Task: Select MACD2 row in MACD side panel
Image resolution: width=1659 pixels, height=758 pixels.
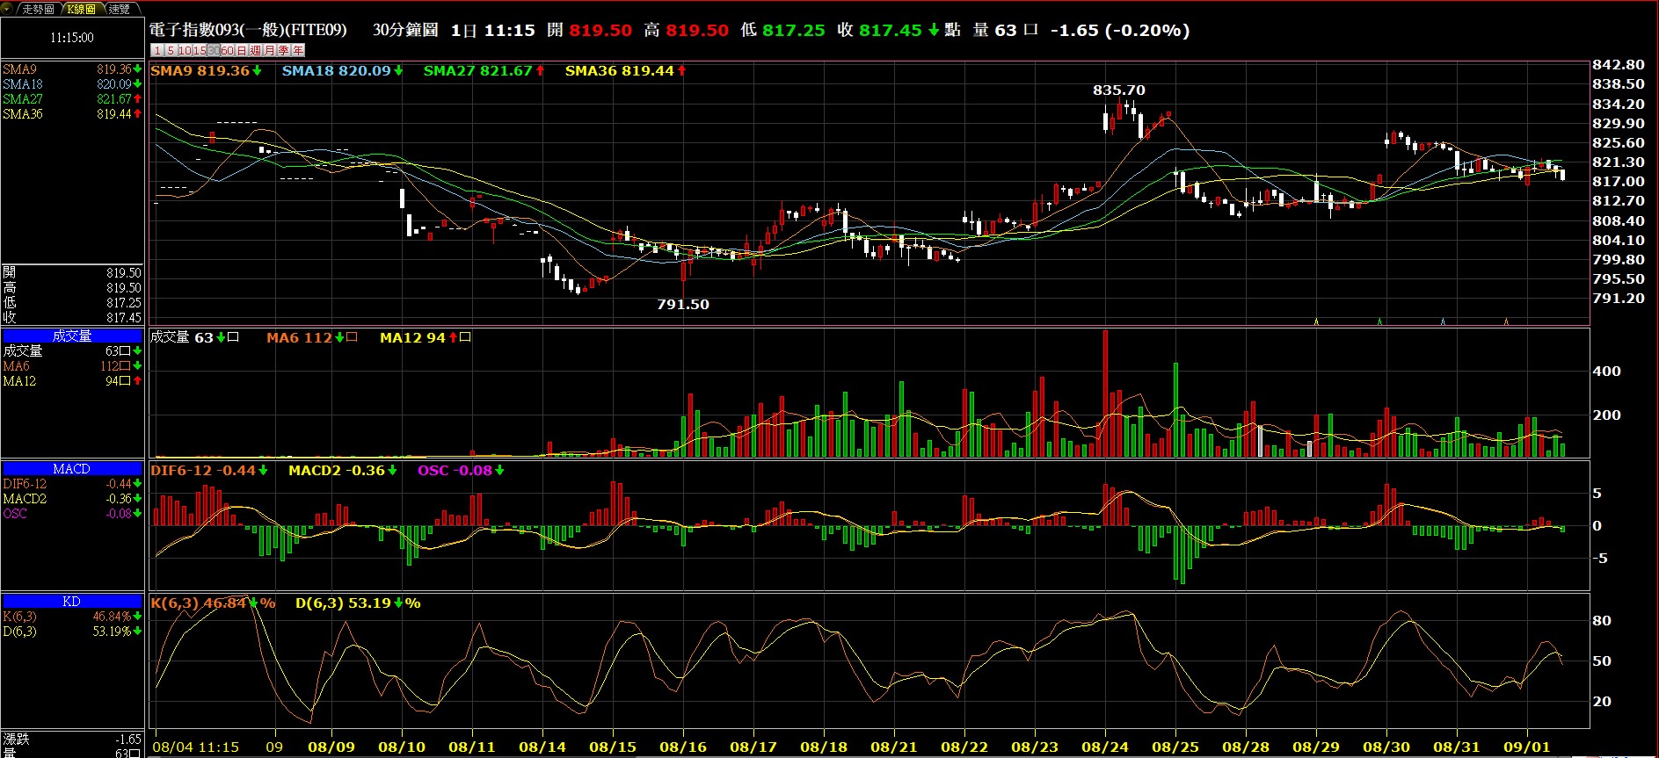Action: click(x=72, y=499)
